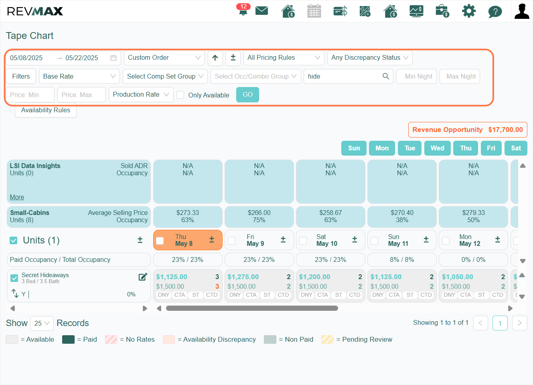Screen dimensions: 533x385
Task: Open the map with plus icon
Action: pos(365,11)
